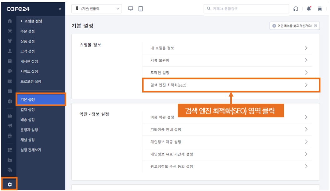Viewport: 330px width, 191px height.
Task: Click chevron on 기타이용 안내 설정 row
Action: pos(306,129)
